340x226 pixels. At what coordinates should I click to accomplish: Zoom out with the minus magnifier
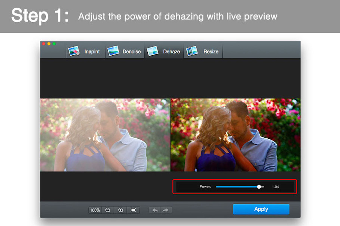pos(108,210)
